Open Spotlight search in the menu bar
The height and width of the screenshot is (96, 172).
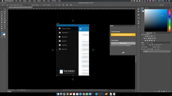point(166,1)
